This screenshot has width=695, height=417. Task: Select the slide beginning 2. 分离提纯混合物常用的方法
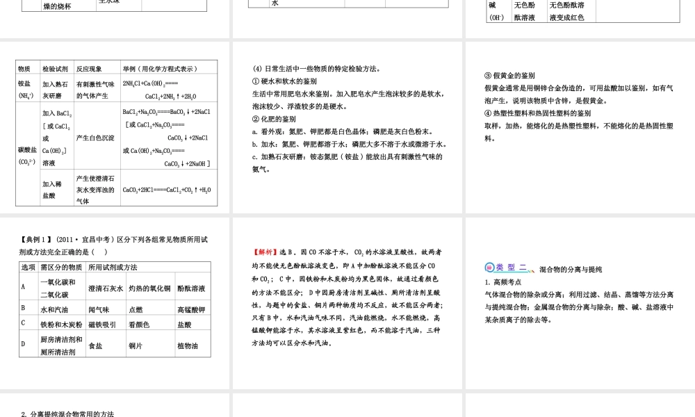coord(115,405)
